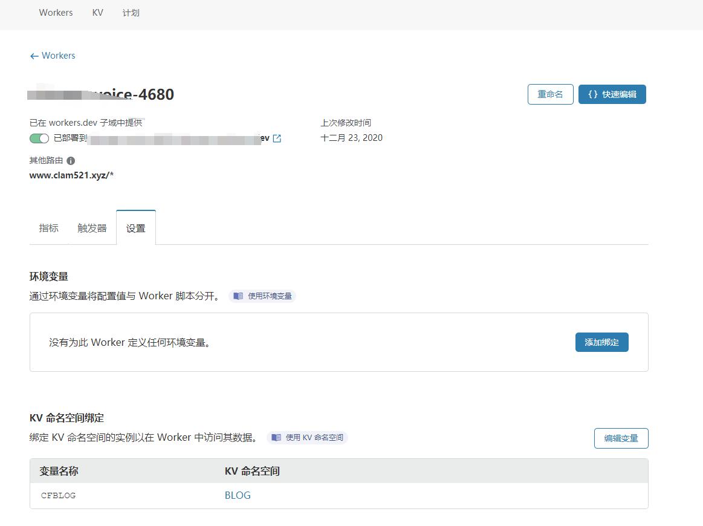This screenshot has height=526, width=703.
Task: Click the info icon next to 其他路由
Action: click(x=71, y=161)
